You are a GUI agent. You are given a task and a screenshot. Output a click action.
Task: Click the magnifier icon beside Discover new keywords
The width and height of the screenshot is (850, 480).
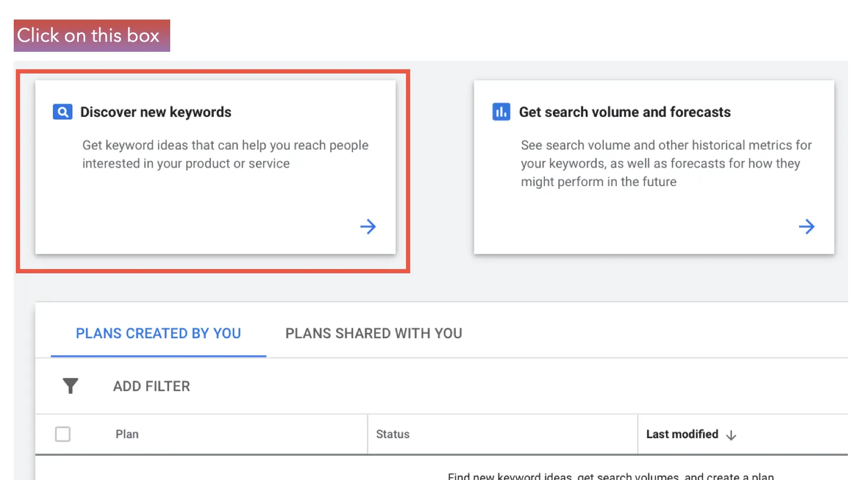(x=62, y=112)
